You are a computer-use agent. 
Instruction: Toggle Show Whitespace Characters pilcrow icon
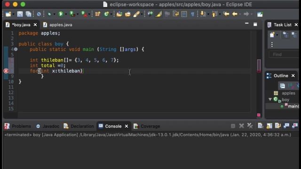192,14
